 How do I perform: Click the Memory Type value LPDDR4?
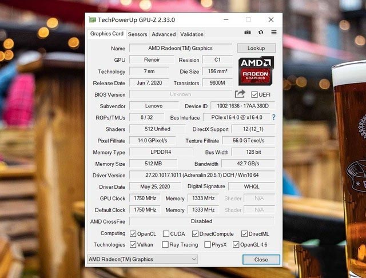click(161, 152)
